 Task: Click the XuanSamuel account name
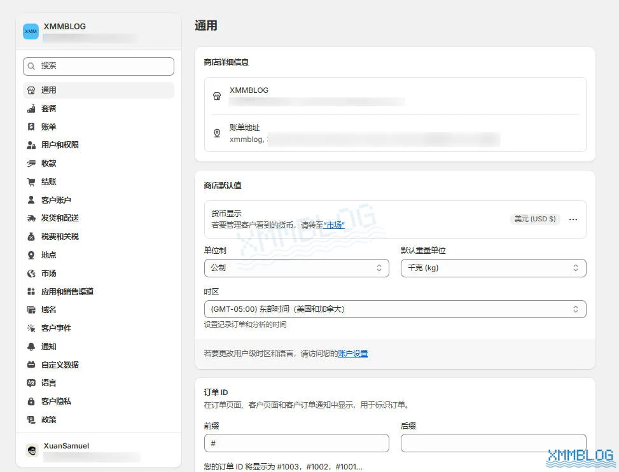[66, 446]
